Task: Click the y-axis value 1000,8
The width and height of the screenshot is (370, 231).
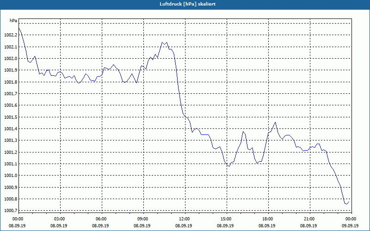Action: click(x=11, y=199)
